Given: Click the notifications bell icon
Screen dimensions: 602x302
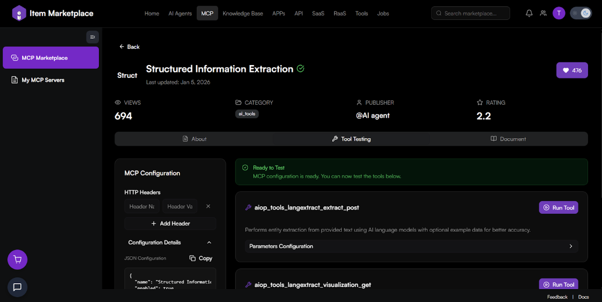Looking at the screenshot, I should click(529, 13).
